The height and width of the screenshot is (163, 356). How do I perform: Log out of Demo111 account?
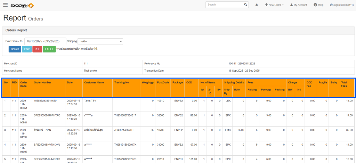tap(341, 5)
